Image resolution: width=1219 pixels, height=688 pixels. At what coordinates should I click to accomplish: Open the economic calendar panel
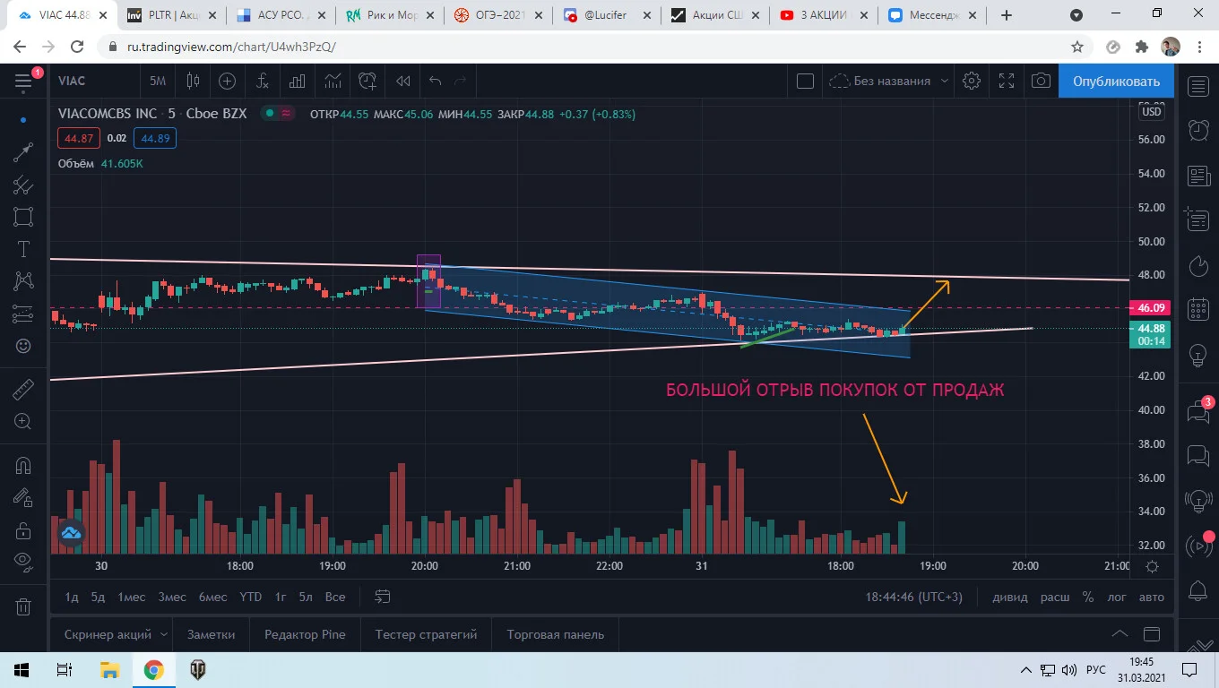click(1198, 310)
